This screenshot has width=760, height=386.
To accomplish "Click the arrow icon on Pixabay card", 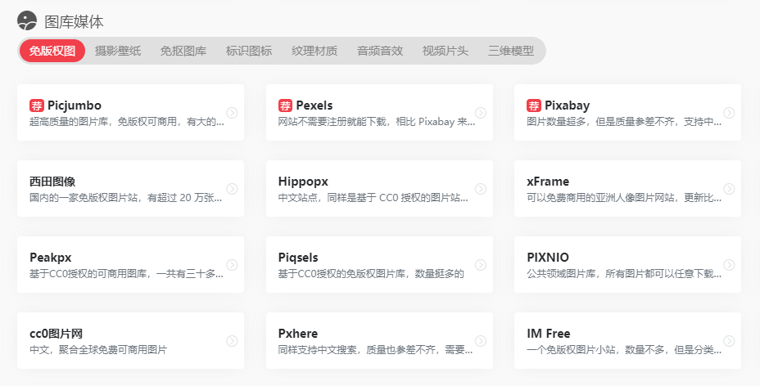I will pos(729,113).
